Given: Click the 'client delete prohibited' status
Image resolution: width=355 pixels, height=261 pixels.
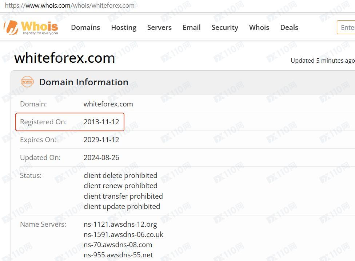Looking at the screenshot, I should pos(120,175).
